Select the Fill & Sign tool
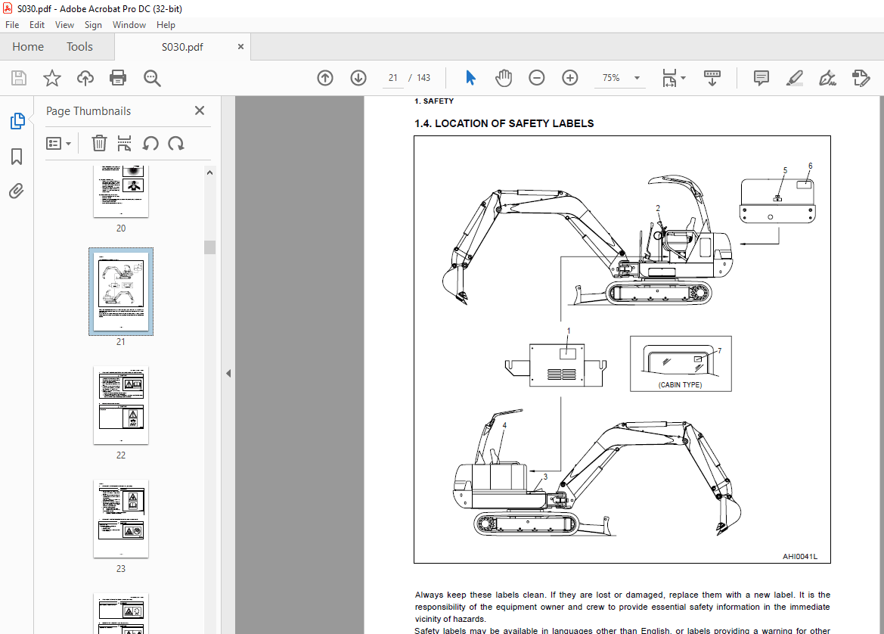 [827, 78]
